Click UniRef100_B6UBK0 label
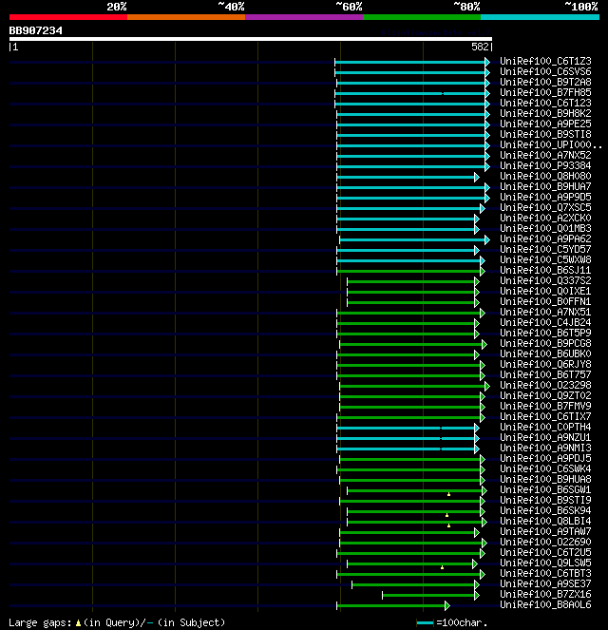Image resolution: width=608 pixels, height=630 pixels. (545, 353)
